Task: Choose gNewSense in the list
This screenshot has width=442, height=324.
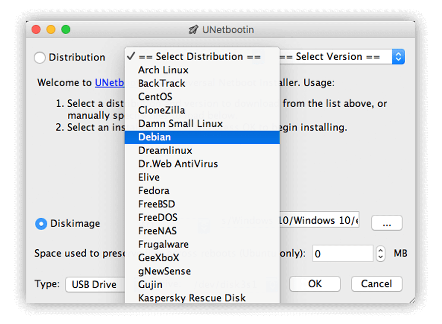Action: coord(202,271)
